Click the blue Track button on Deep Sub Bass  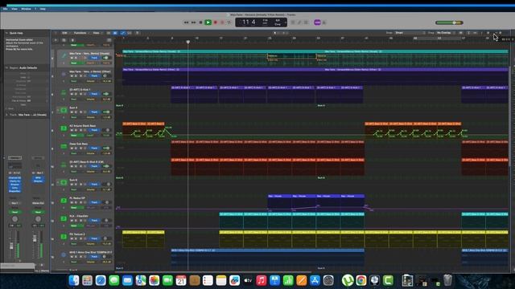tap(94, 148)
